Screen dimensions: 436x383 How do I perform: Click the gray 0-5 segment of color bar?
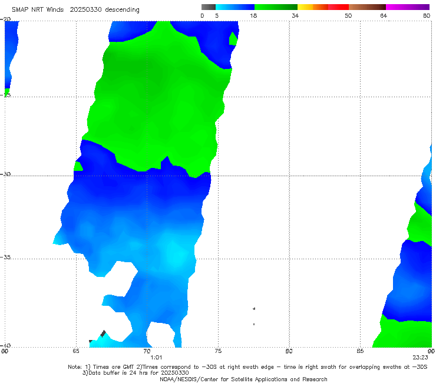[209, 7]
